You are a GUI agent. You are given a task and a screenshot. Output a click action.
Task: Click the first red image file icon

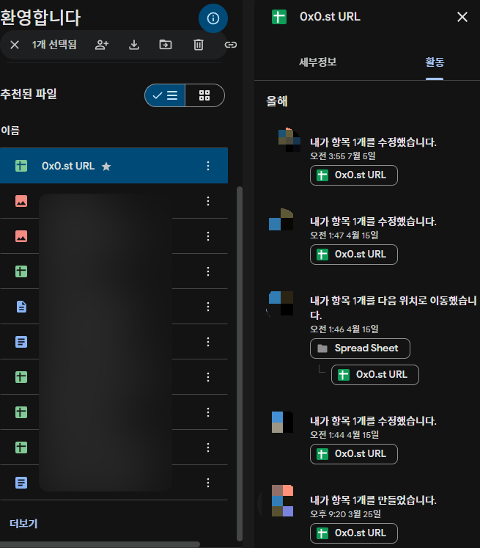[21, 201]
